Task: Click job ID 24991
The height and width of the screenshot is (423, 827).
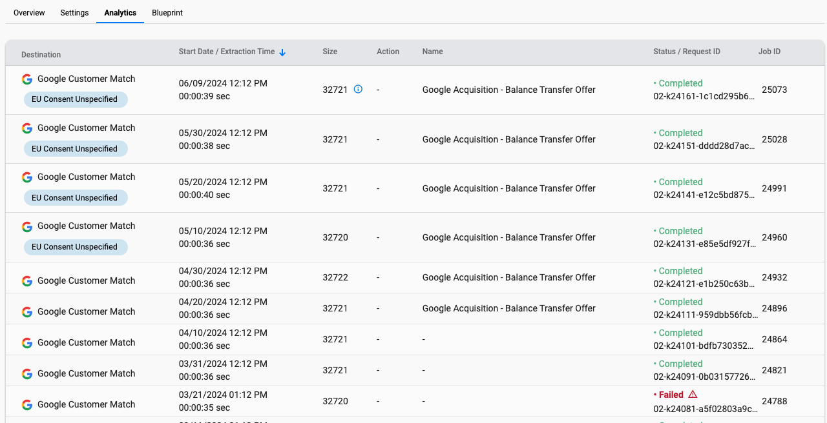Action: 775,188
